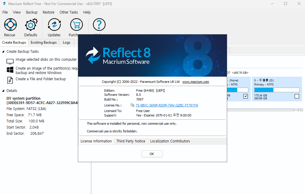The height and width of the screenshot is (194, 305).
Task: Click the Start Sector 2,048 value
Action: [34, 127]
